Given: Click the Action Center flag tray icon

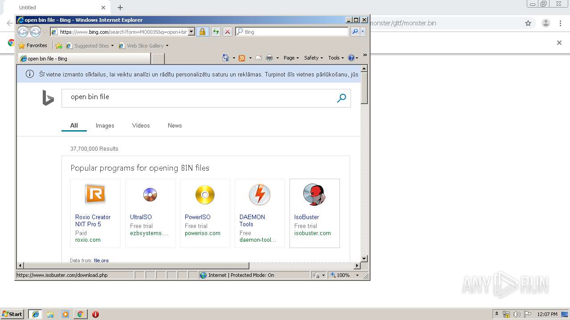Looking at the screenshot, I should click(528, 314).
